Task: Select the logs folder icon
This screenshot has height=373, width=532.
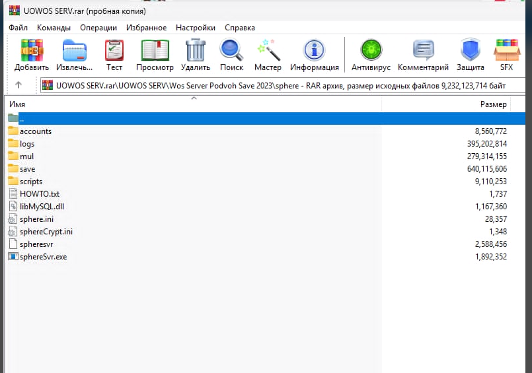Action: point(13,143)
